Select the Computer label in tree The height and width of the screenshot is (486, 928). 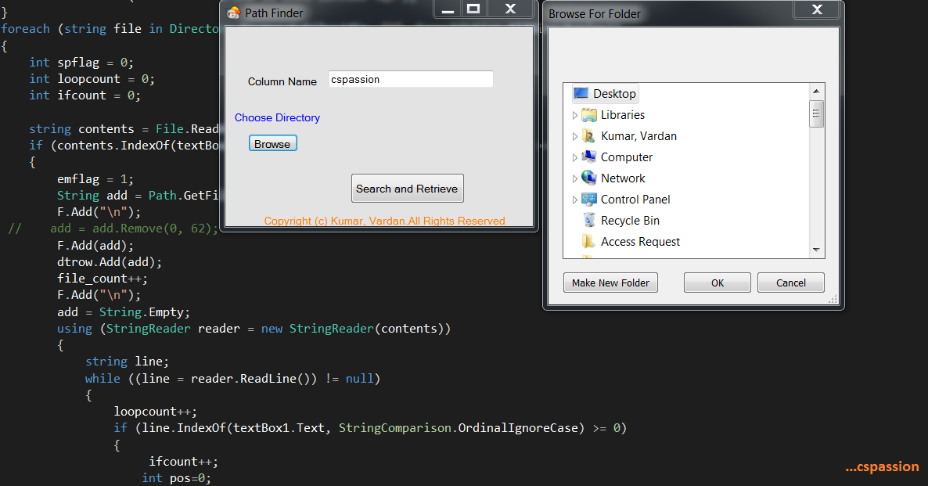(627, 157)
